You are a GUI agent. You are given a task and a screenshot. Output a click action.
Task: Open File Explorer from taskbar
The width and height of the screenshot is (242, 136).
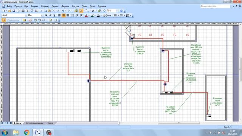(x=16, y=133)
